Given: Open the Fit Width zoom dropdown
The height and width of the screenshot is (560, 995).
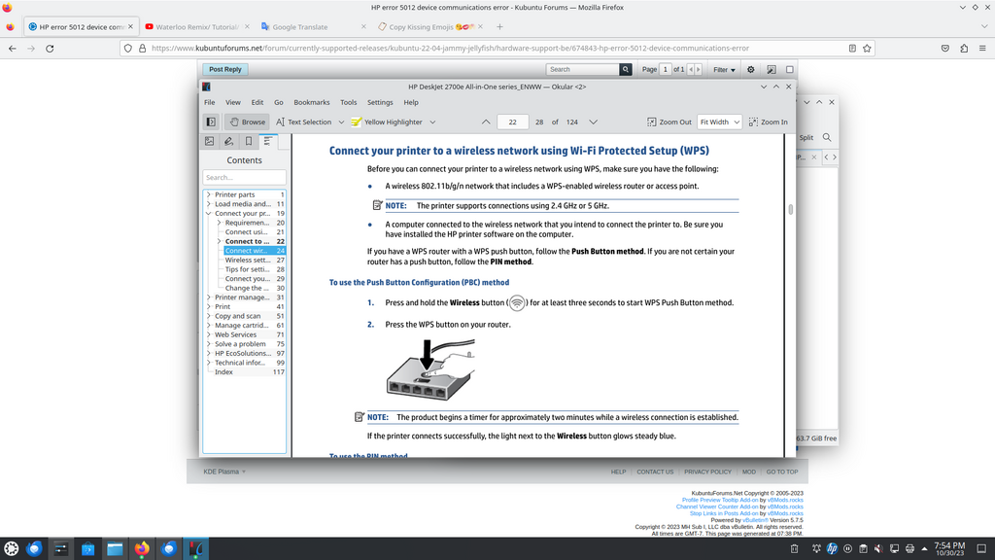Looking at the screenshot, I should [x=719, y=122].
